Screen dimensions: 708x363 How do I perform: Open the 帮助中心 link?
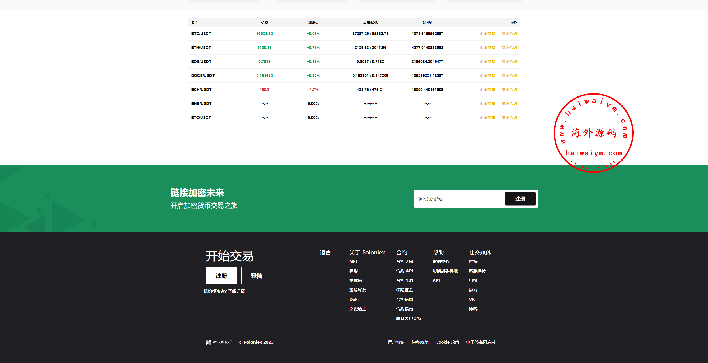click(x=441, y=261)
